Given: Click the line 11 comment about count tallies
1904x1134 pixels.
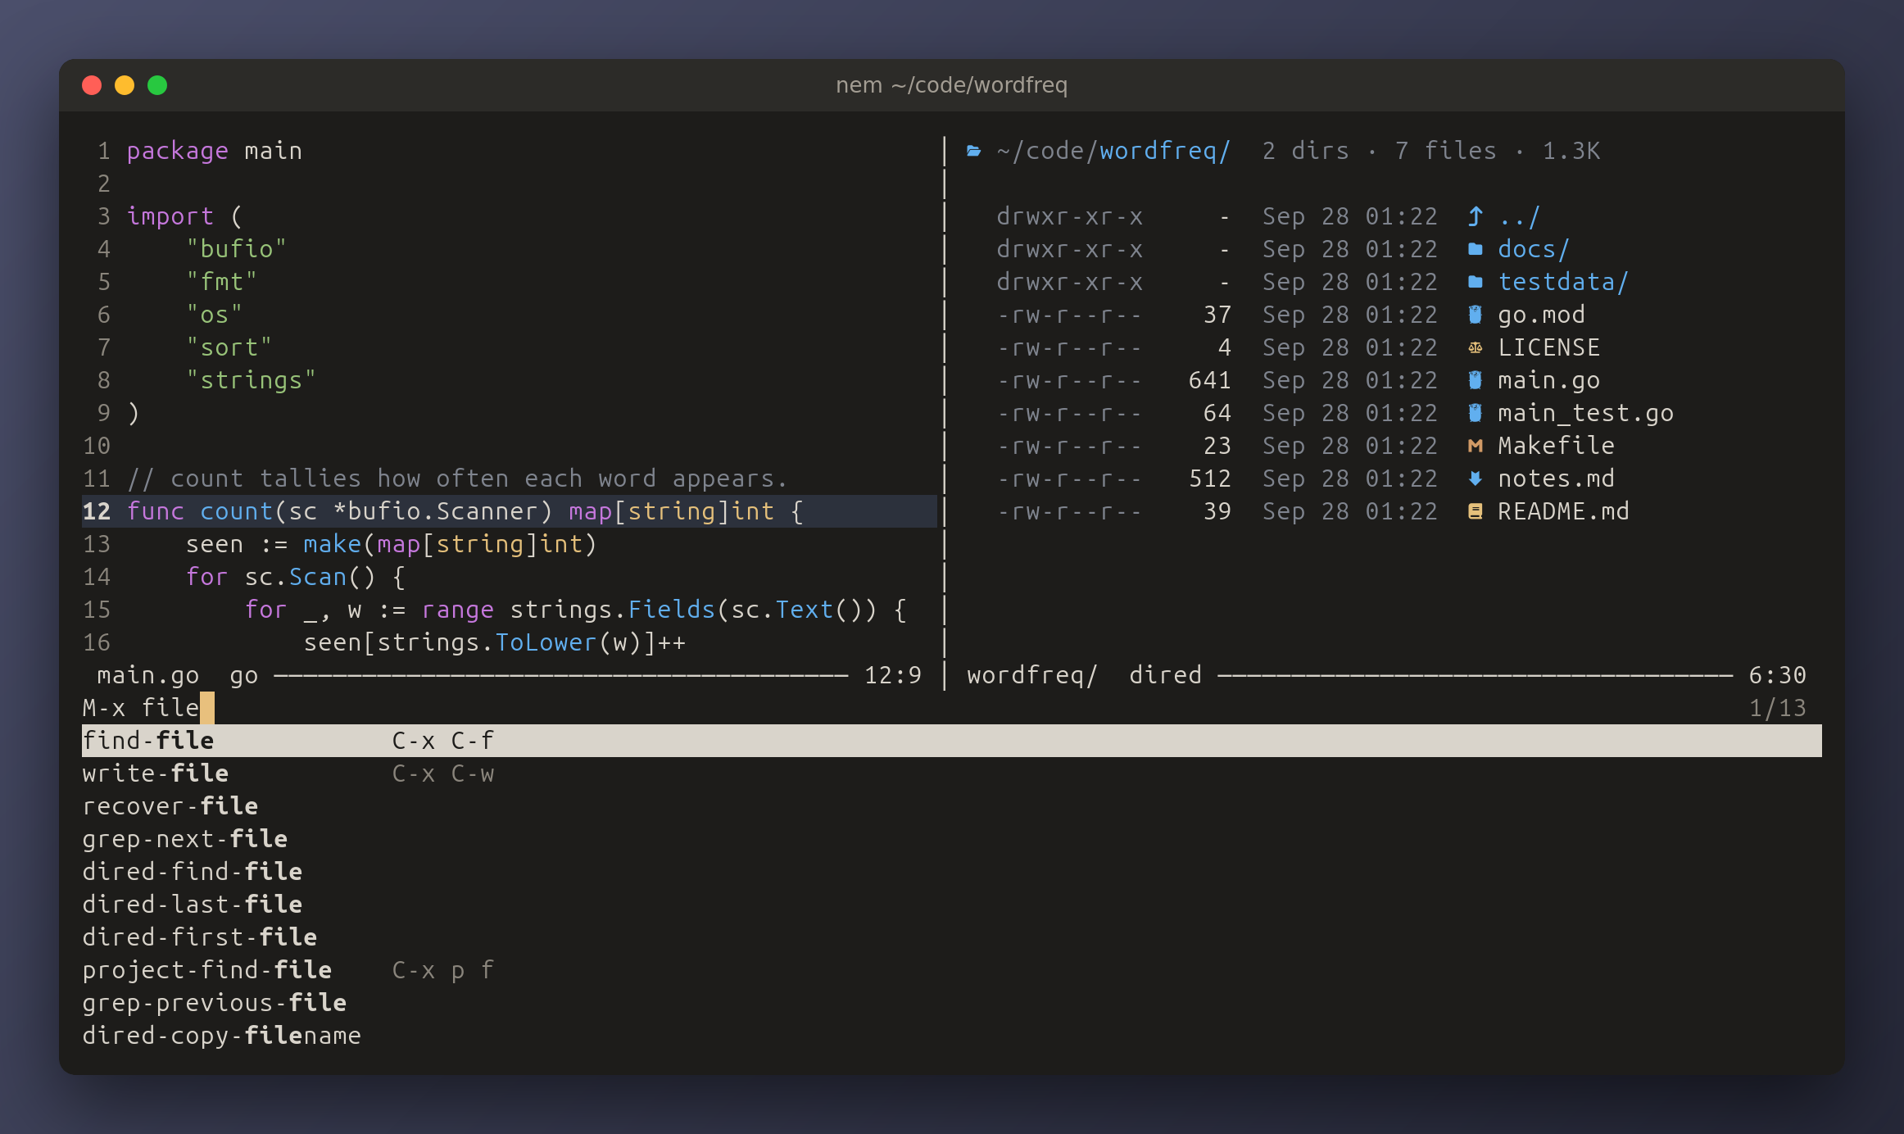Looking at the screenshot, I should click(457, 479).
